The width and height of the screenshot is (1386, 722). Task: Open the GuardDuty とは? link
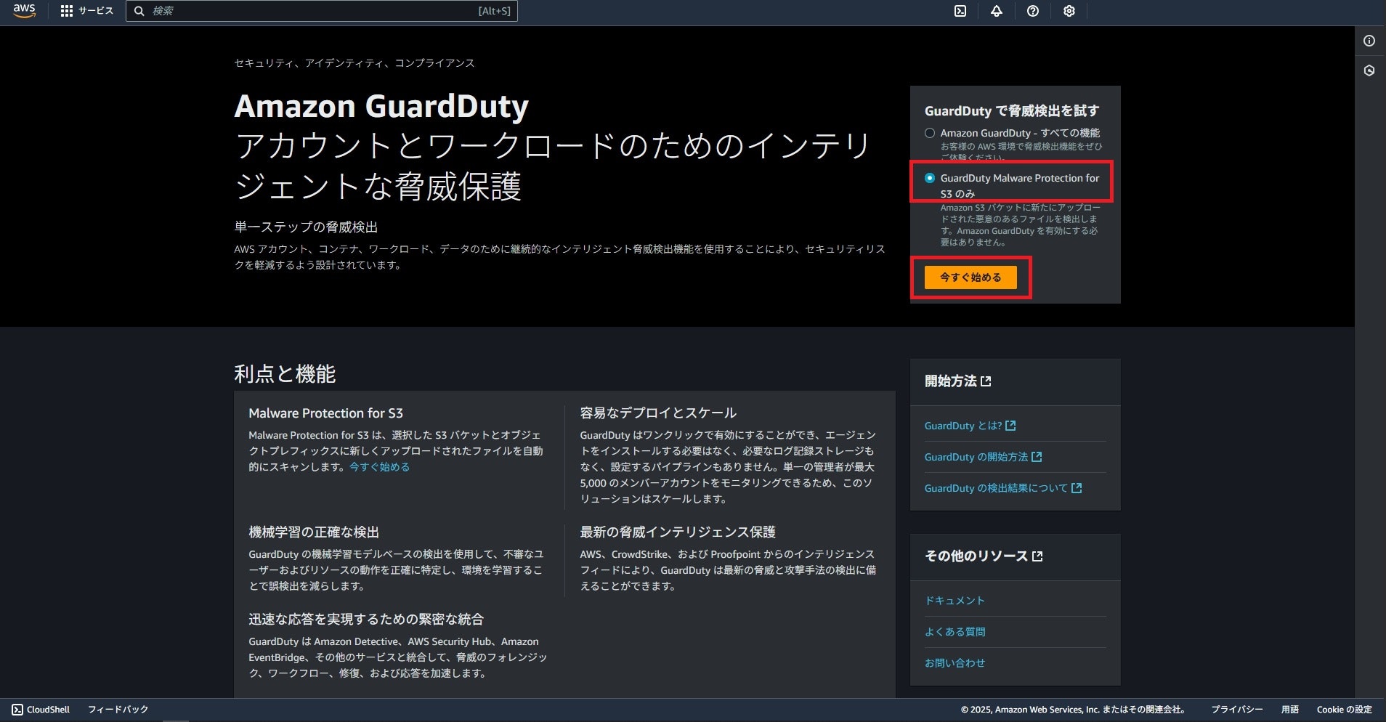pos(962,426)
